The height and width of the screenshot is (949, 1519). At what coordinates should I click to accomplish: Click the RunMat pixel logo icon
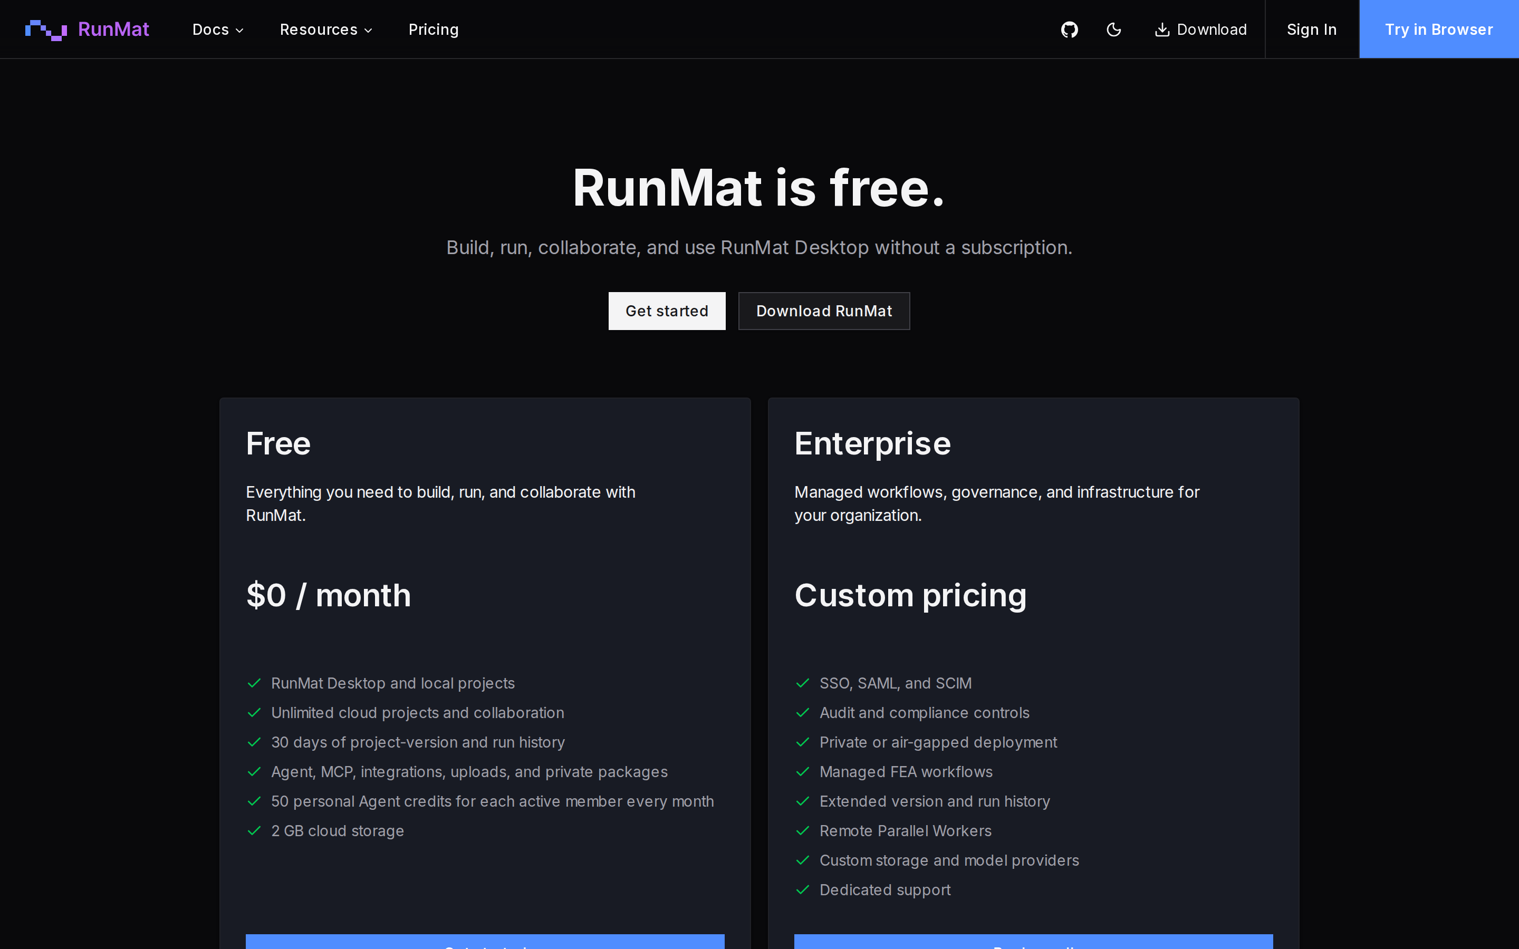pyautogui.click(x=46, y=30)
